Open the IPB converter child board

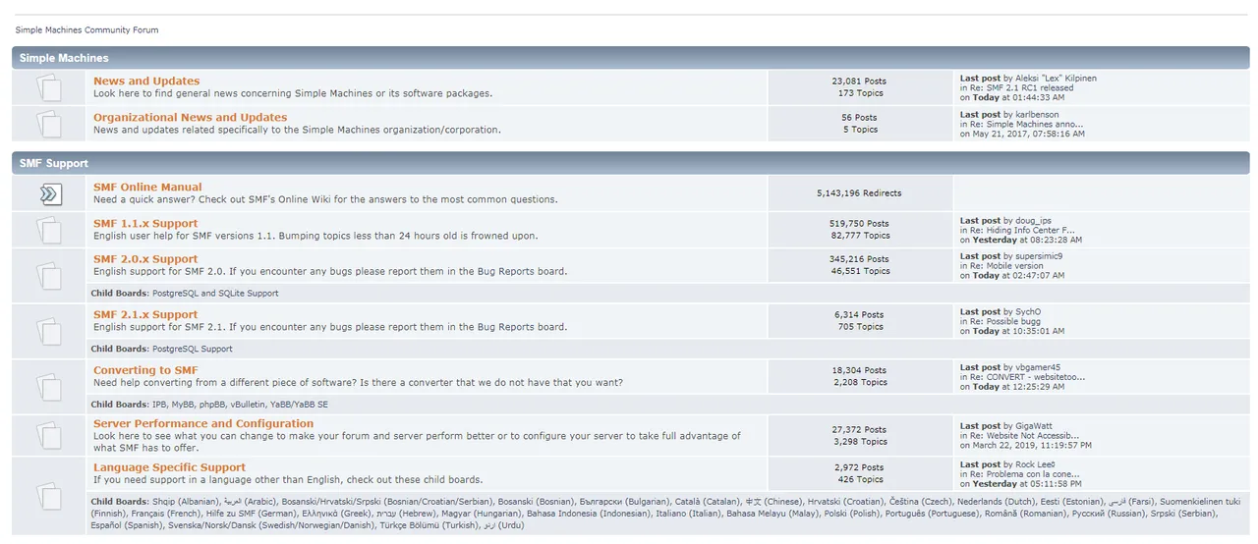pos(159,405)
